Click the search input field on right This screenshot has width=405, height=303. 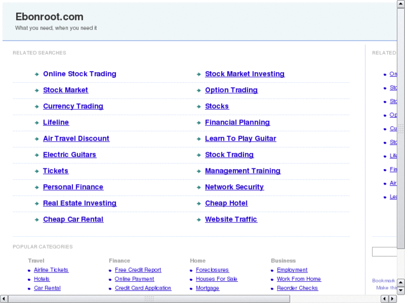(x=384, y=252)
